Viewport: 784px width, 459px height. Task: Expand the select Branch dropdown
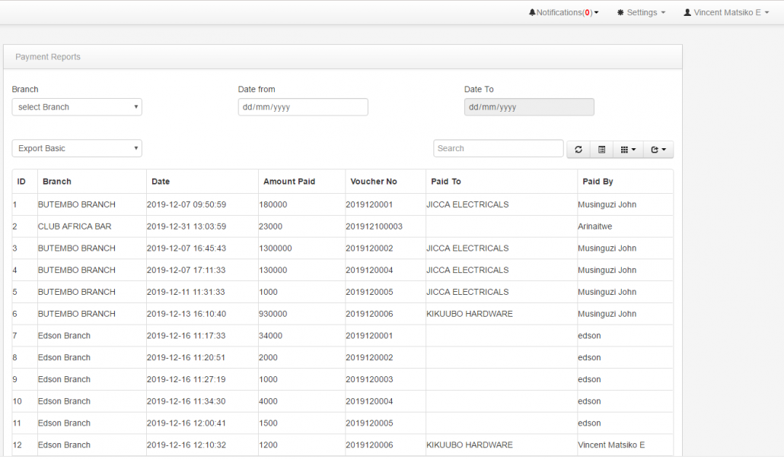77,107
